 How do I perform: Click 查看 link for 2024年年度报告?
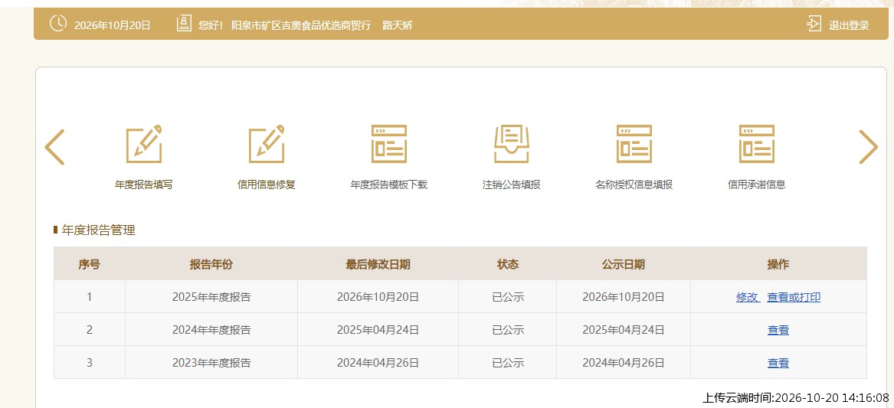click(x=778, y=330)
